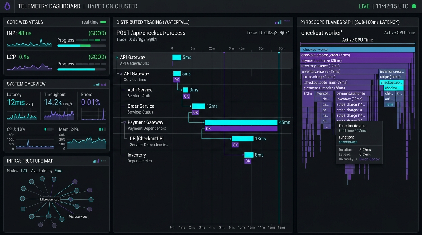Click the OK badge under Order Service span
The width and height of the screenshot is (422, 235).
pos(196,112)
